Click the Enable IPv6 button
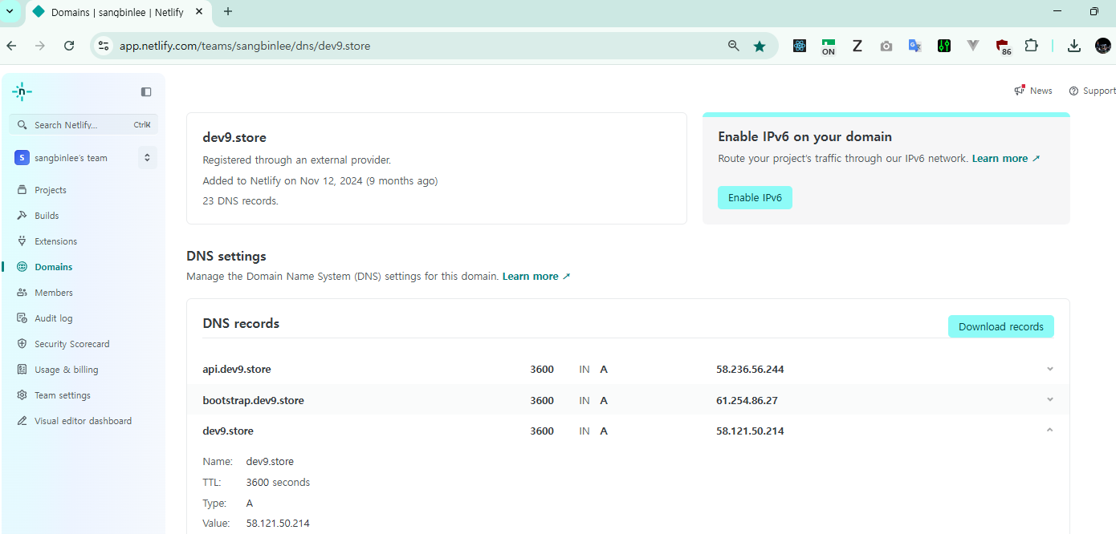This screenshot has width=1116, height=534. [x=755, y=197]
